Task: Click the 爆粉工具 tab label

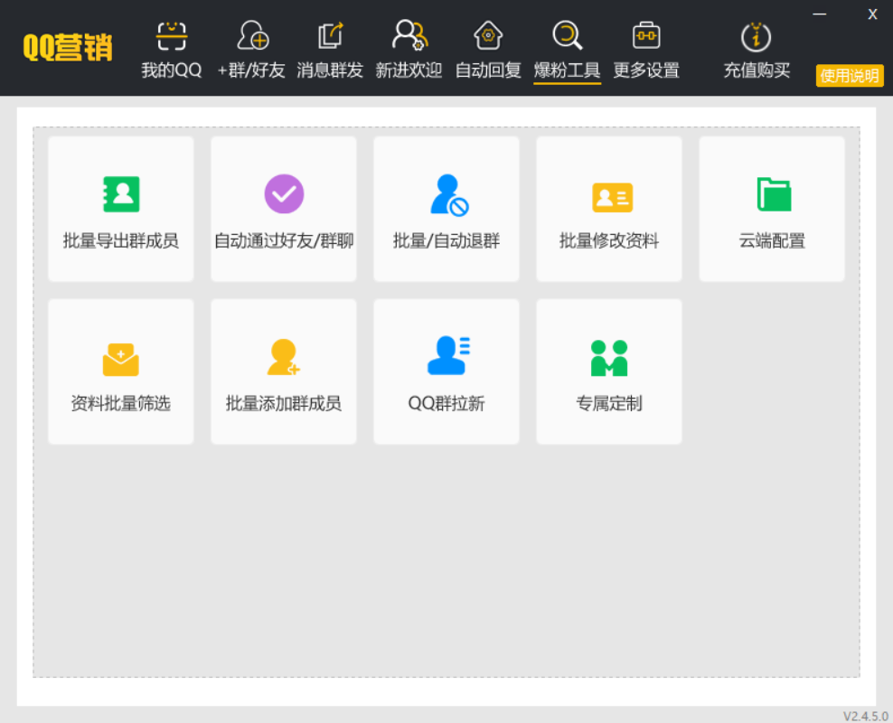Action: pyautogui.click(x=568, y=70)
